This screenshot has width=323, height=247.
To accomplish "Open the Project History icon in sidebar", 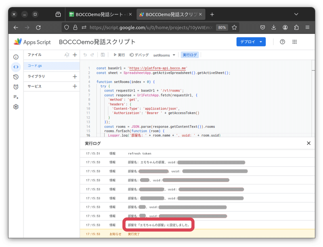I will [x=16, y=77].
